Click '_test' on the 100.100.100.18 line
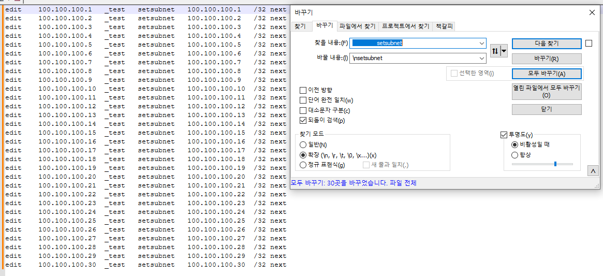This screenshot has height=276, width=603. pyautogui.click(x=114, y=159)
